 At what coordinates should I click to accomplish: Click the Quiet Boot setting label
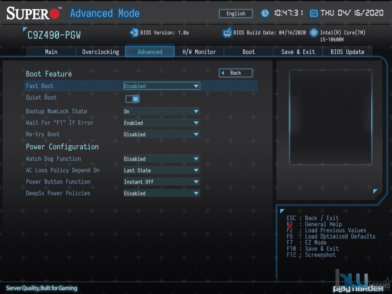tap(41, 97)
